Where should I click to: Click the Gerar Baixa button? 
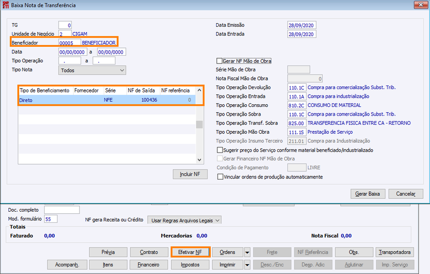point(368,194)
